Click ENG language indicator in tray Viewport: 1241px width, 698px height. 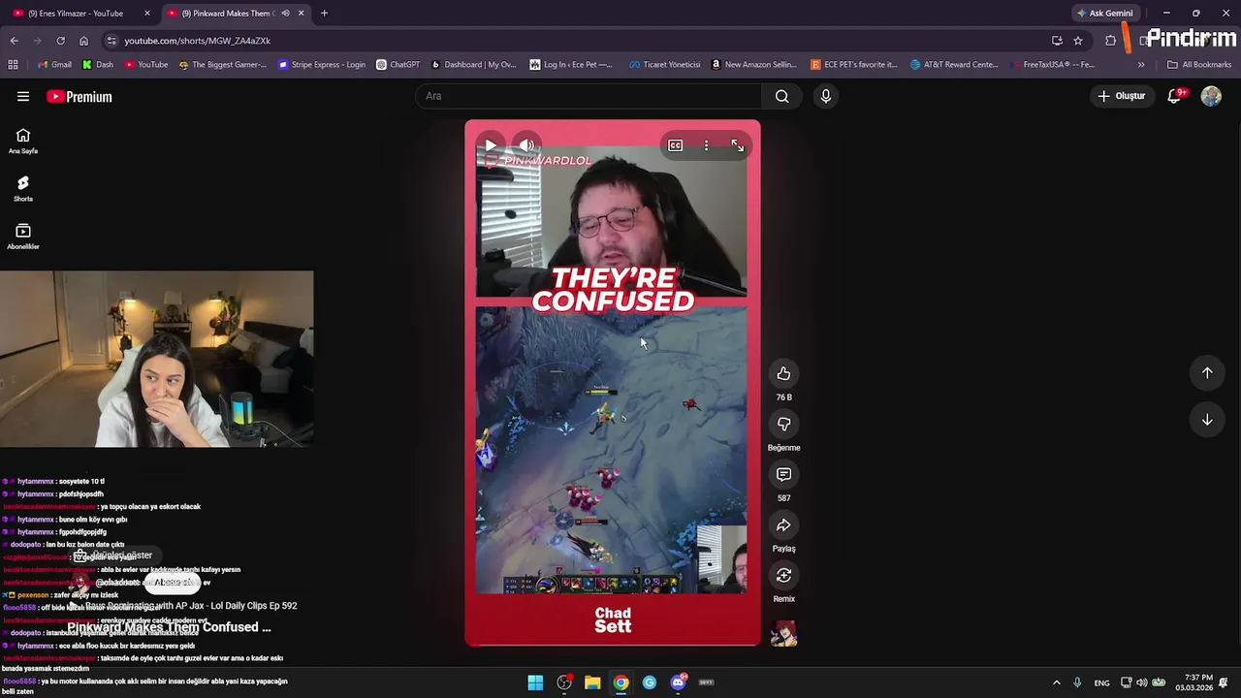(1101, 682)
